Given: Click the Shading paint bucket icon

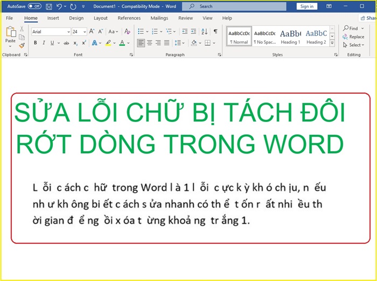Looking at the screenshot, I should (194, 43).
